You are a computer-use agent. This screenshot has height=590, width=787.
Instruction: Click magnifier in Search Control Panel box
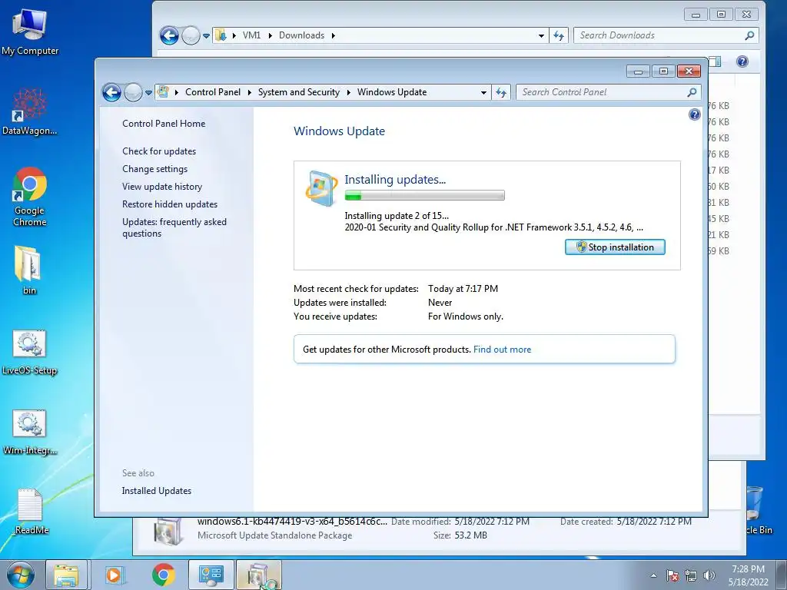[692, 92]
